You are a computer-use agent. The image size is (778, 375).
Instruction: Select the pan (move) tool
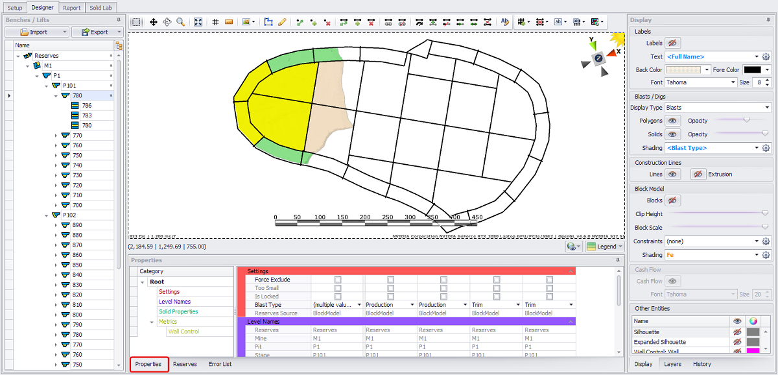click(154, 22)
